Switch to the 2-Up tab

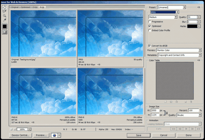35,7
